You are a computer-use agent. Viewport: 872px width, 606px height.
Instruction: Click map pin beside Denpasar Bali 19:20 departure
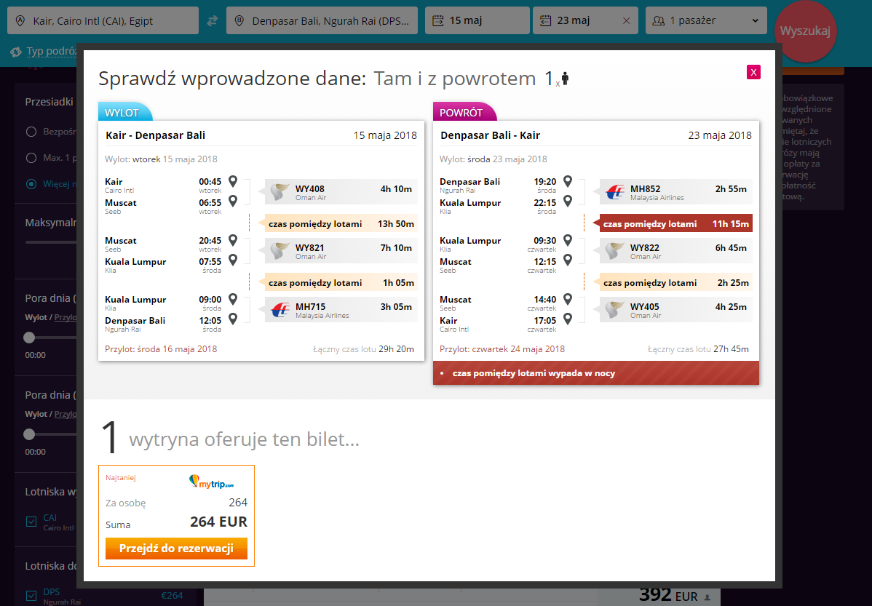(x=568, y=181)
